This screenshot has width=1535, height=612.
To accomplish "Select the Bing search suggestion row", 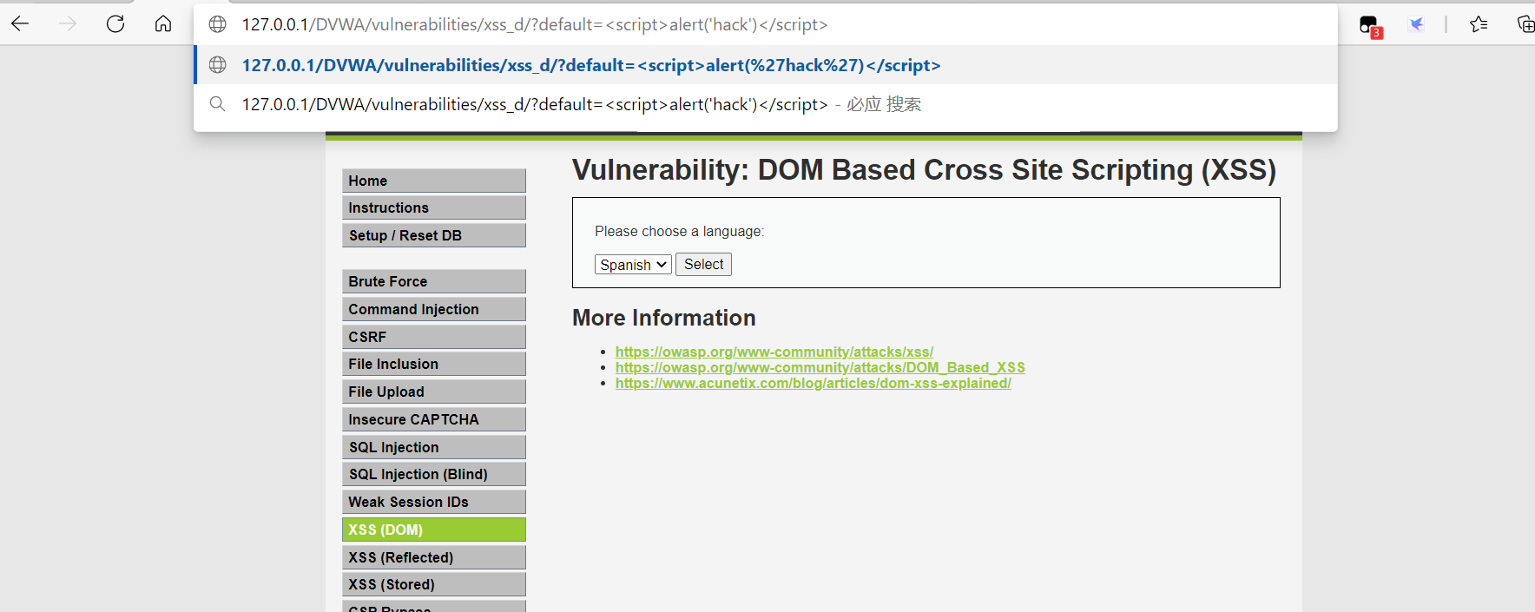I will 766,104.
